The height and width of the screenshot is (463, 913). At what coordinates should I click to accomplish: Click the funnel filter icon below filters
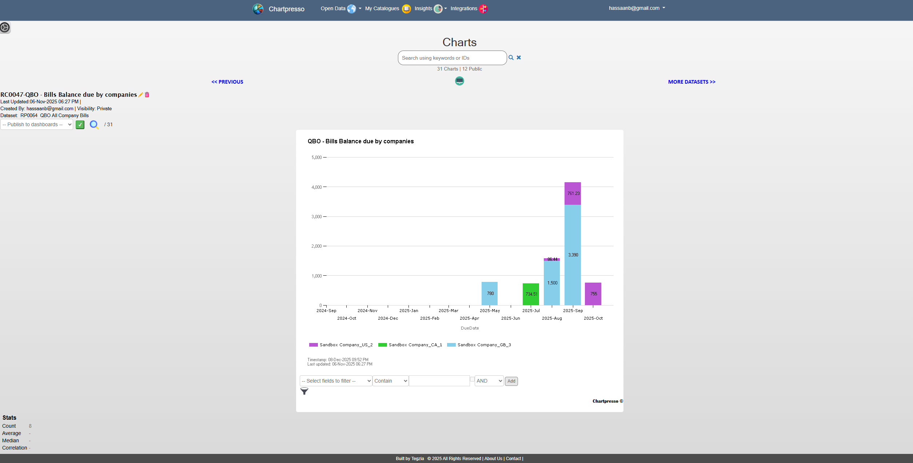coord(304,391)
